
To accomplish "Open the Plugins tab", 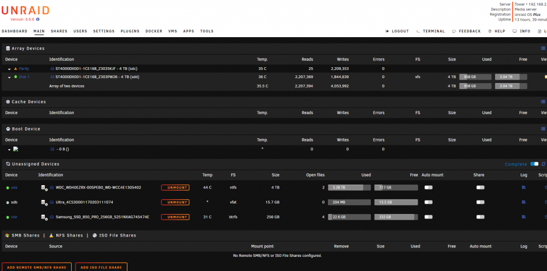I will pos(130,31).
